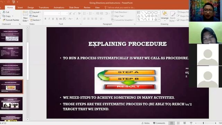This screenshot has height=125, width=222.
Task: Expand the shapes gallery More arrow
Action: 159,19
